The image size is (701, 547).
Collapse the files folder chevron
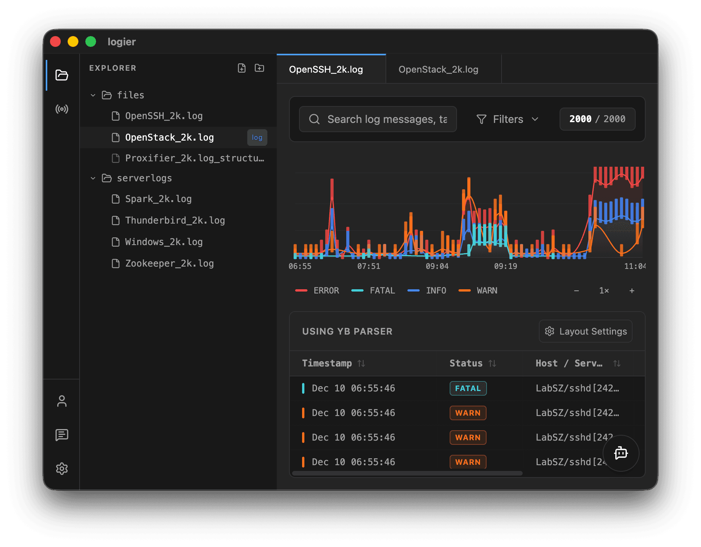(93, 95)
